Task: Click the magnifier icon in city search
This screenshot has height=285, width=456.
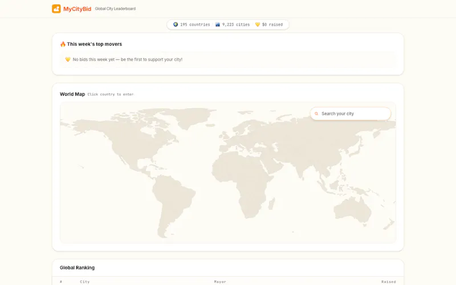Action: pos(316,113)
